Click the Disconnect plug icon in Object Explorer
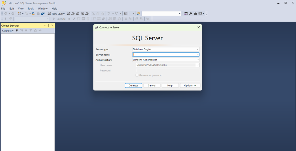This screenshot has width=296, height=151. pyautogui.click(x=21, y=31)
